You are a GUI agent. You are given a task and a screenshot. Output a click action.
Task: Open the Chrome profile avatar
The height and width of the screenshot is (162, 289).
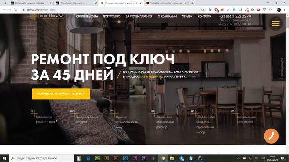[279, 10]
